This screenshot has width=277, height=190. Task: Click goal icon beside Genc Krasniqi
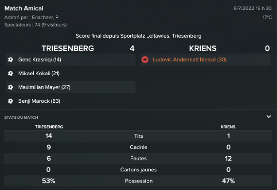[11, 59]
